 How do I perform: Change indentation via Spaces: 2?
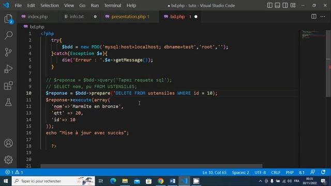(x=240, y=173)
